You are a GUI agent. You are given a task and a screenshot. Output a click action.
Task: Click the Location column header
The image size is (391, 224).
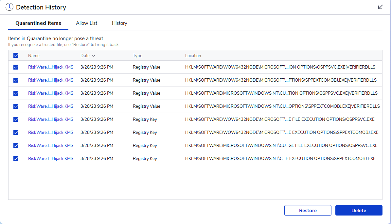click(x=193, y=56)
